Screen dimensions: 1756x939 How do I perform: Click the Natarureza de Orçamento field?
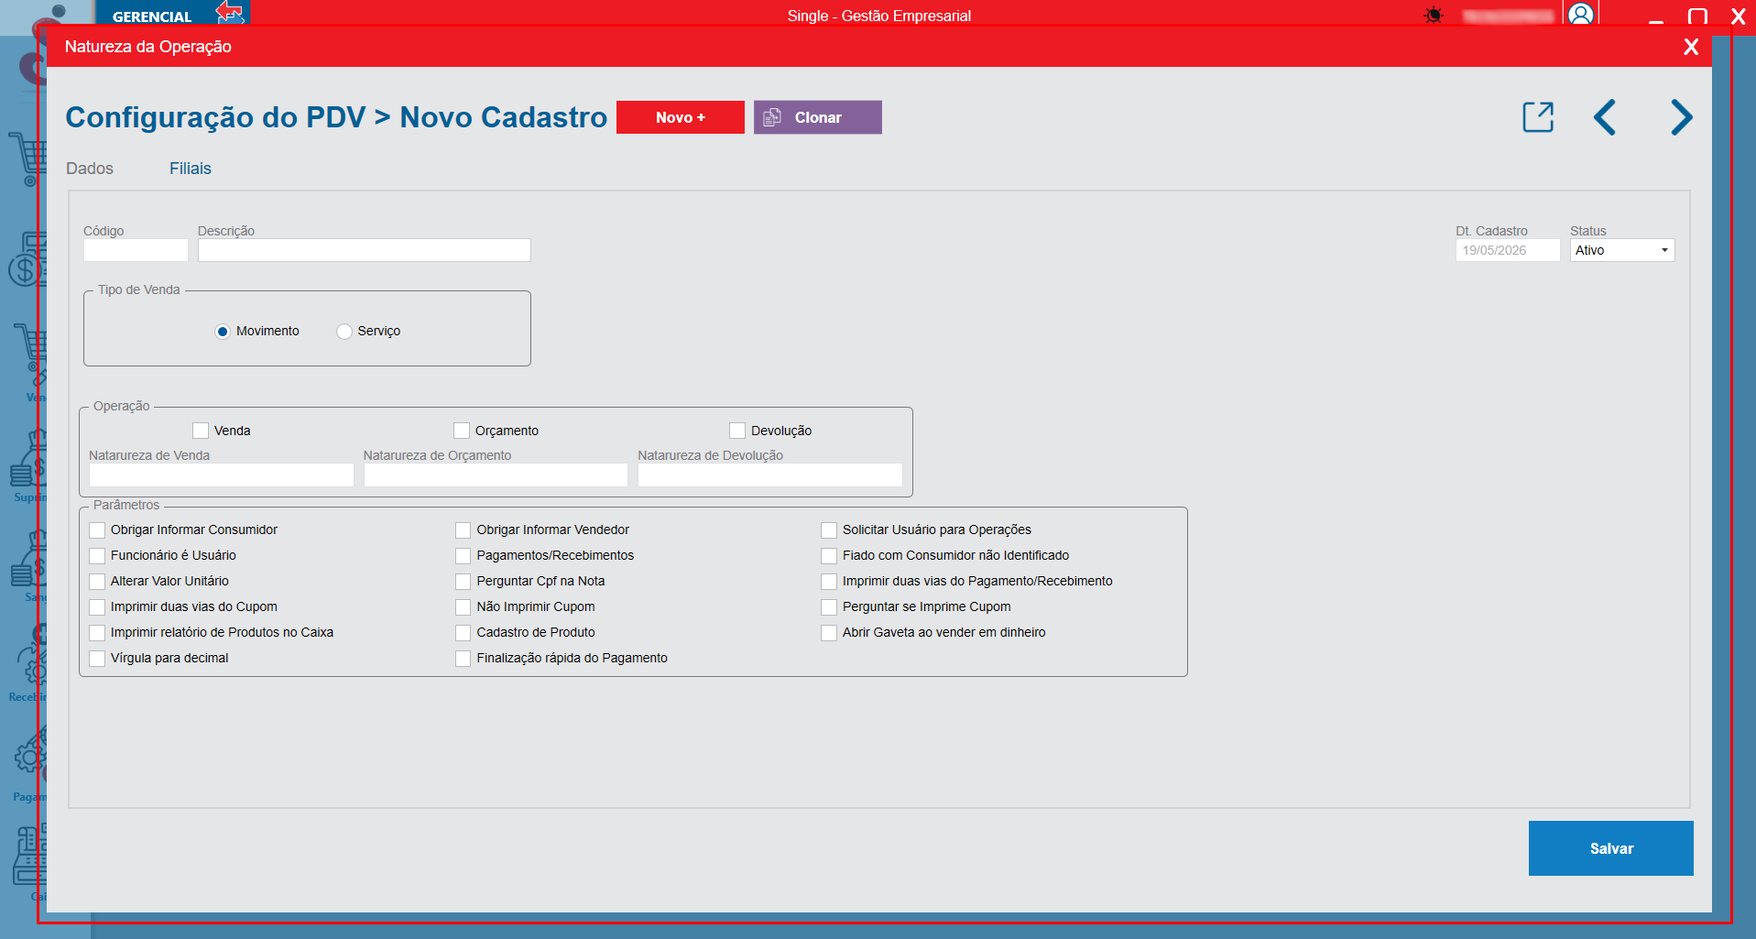coord(496,475)
